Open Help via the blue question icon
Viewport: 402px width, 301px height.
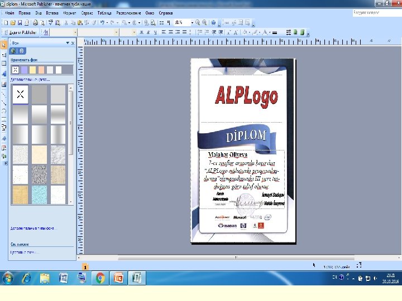tap(213, 22)
